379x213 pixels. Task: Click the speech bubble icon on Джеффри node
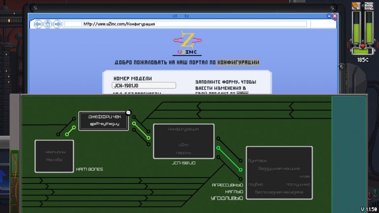(x=128, y=113)
